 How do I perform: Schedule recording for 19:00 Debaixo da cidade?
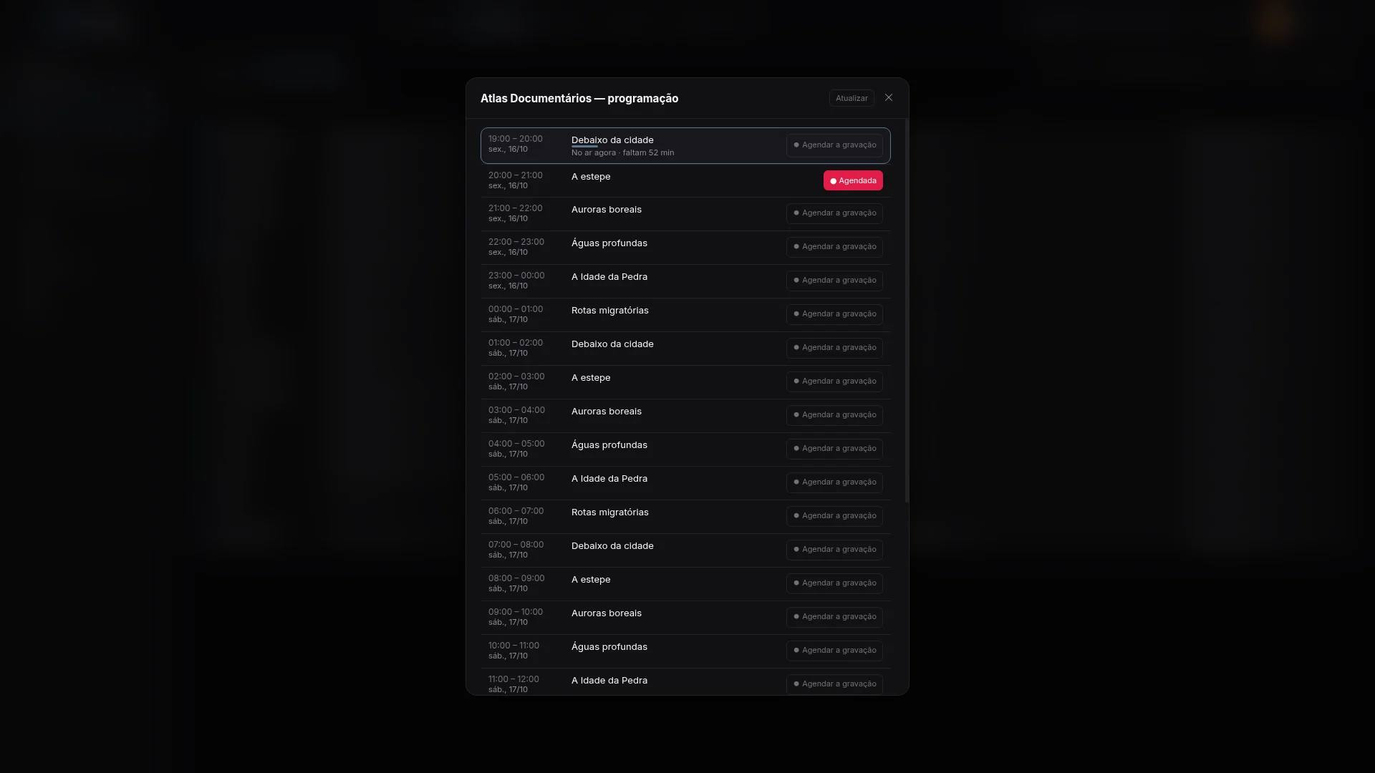(x=834, y=145)
